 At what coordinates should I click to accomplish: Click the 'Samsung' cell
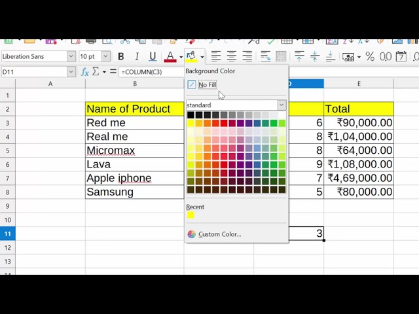tap(135, 192)
